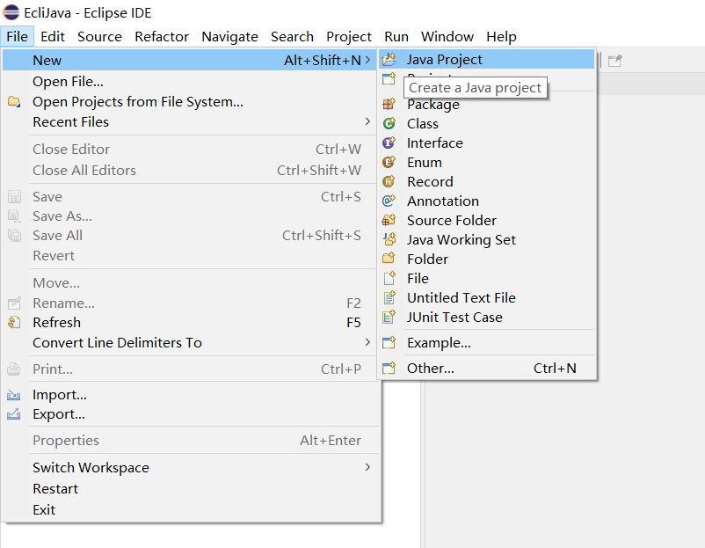The height and width of the screenshot is (548, 705).
Task: Open the Edit menu
Action: (x=53, y=36)
